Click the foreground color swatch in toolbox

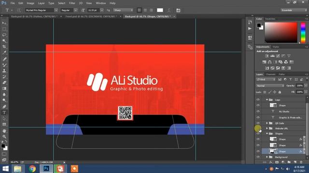tap(3, 146)
